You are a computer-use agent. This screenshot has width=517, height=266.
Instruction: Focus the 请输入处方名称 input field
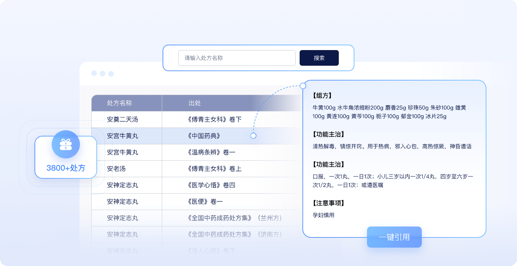click(x=237, y=58)
